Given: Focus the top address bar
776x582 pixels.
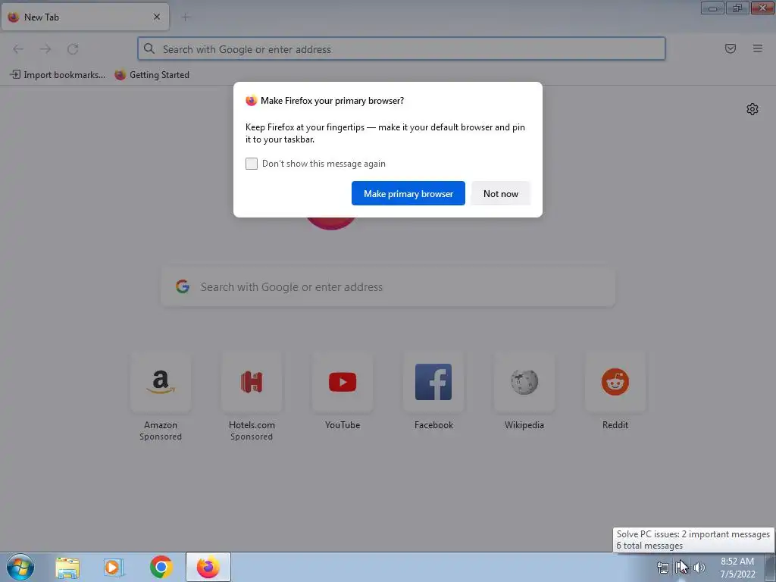Looking at the screenshot, I should tap(402, 49).
